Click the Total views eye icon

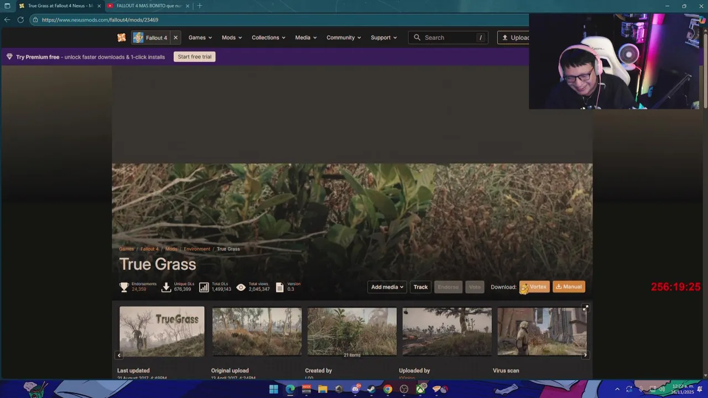pos(241,287)
